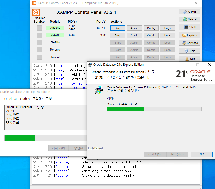Click the Oracle installer title bar icon
The height and width of the screenshot is (189, 215).
[x=90, y=65]
